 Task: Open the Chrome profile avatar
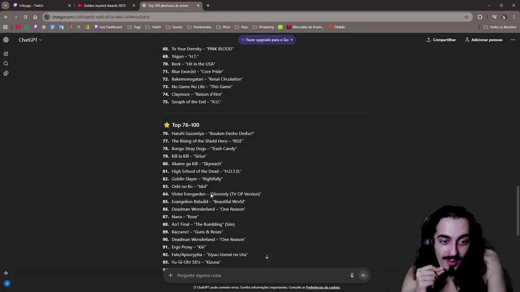(504, 17)
